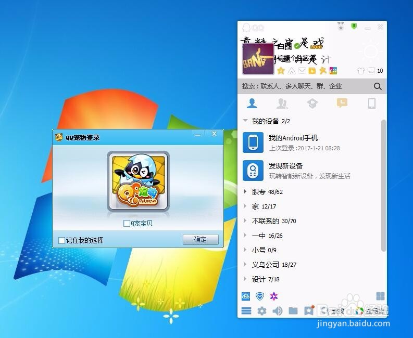Screen dimensions: 413x338
Task: Expand the 小号 contact group
Action: (245, 250)
